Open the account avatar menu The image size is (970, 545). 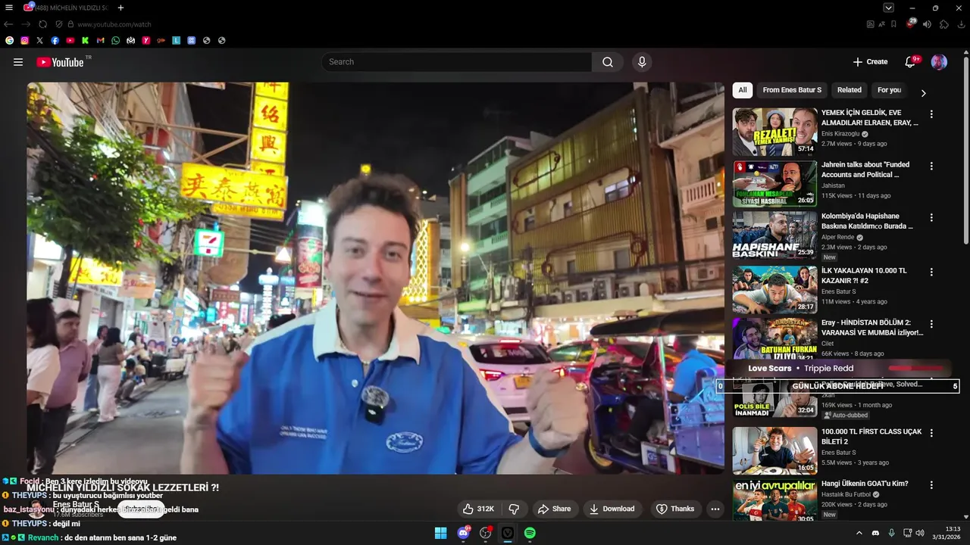pos(939,62)
